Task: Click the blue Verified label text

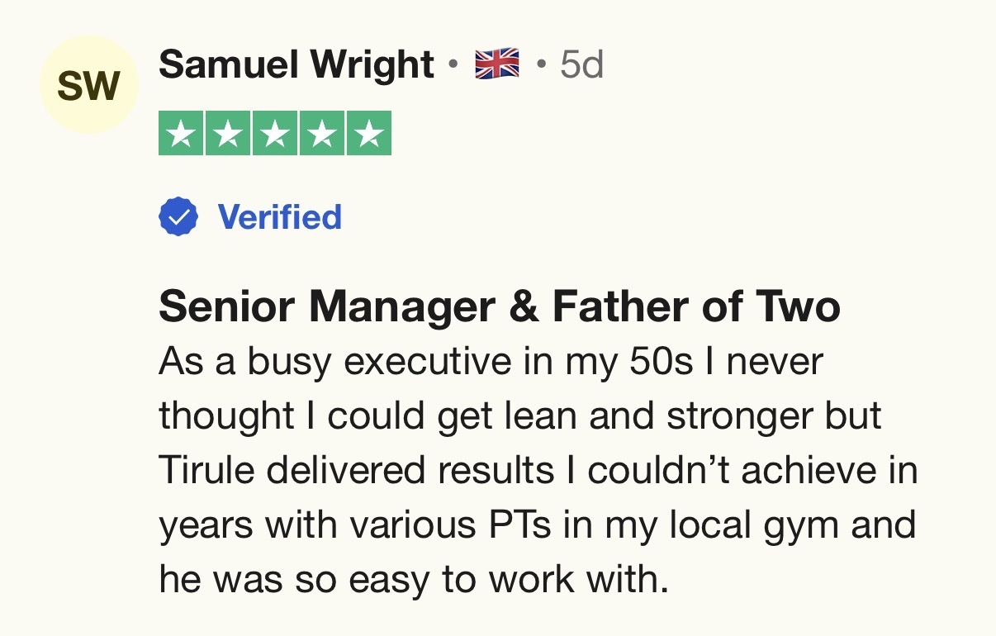Action: coord(279,217)
